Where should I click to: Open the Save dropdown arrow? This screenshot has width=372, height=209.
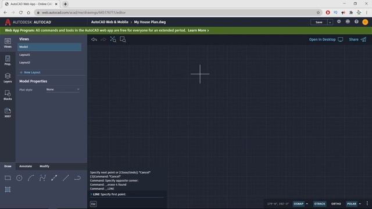(330, 22)
